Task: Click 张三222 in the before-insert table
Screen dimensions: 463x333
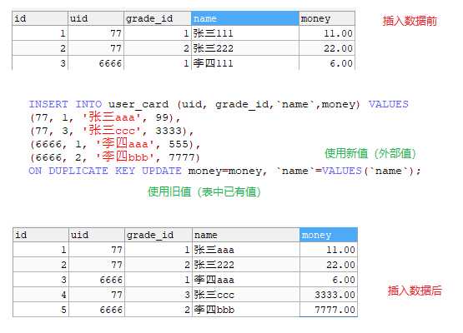Action: pyautogui.click(x=244, y=48)
